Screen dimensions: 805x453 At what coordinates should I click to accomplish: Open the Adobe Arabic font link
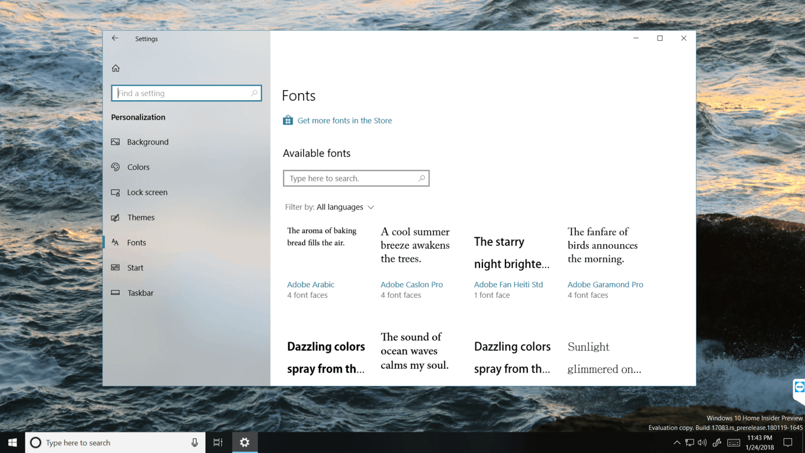tap(311, 284)
